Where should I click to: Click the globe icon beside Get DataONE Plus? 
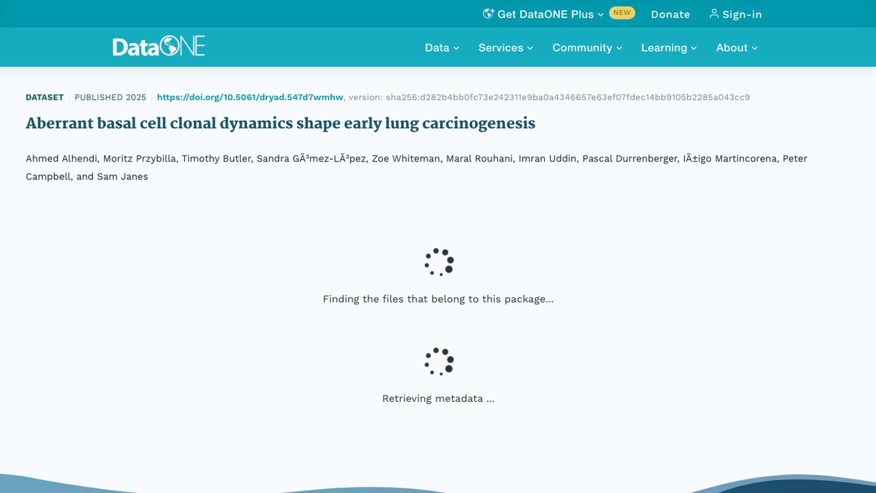pos(488,14)
